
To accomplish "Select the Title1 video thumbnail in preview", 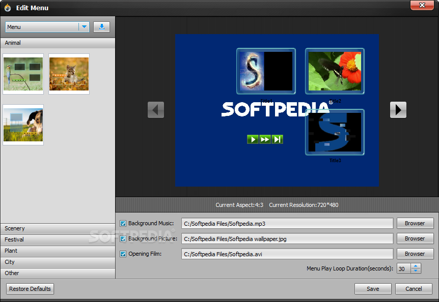I will point(266,71).
